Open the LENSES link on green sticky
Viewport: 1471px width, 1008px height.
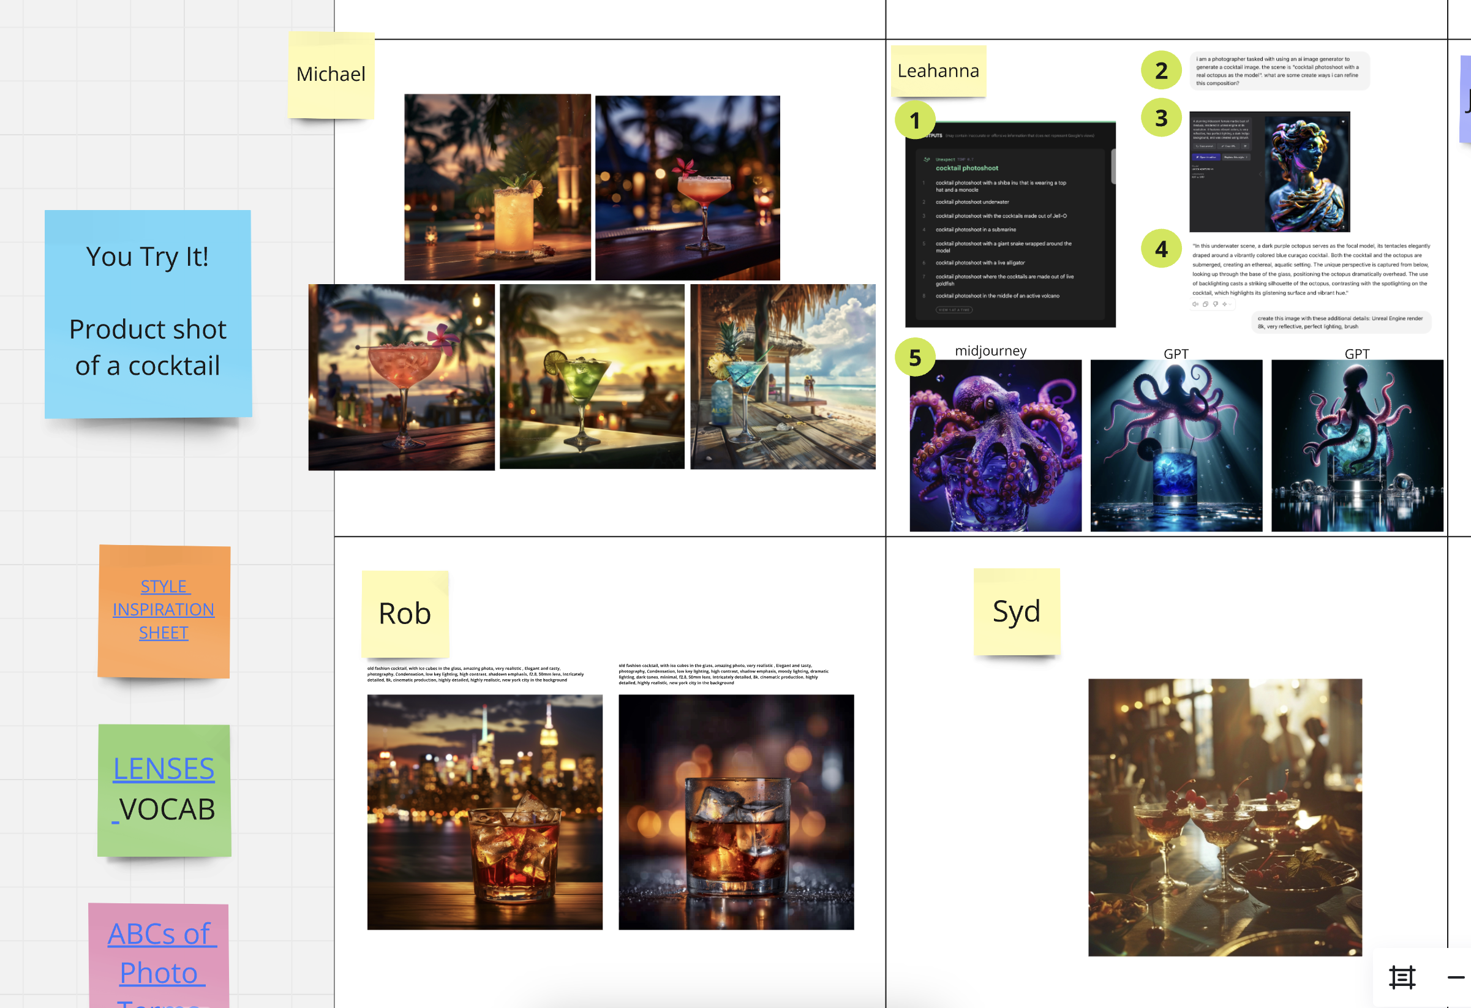pyautogui.click(x=164, y=769)
